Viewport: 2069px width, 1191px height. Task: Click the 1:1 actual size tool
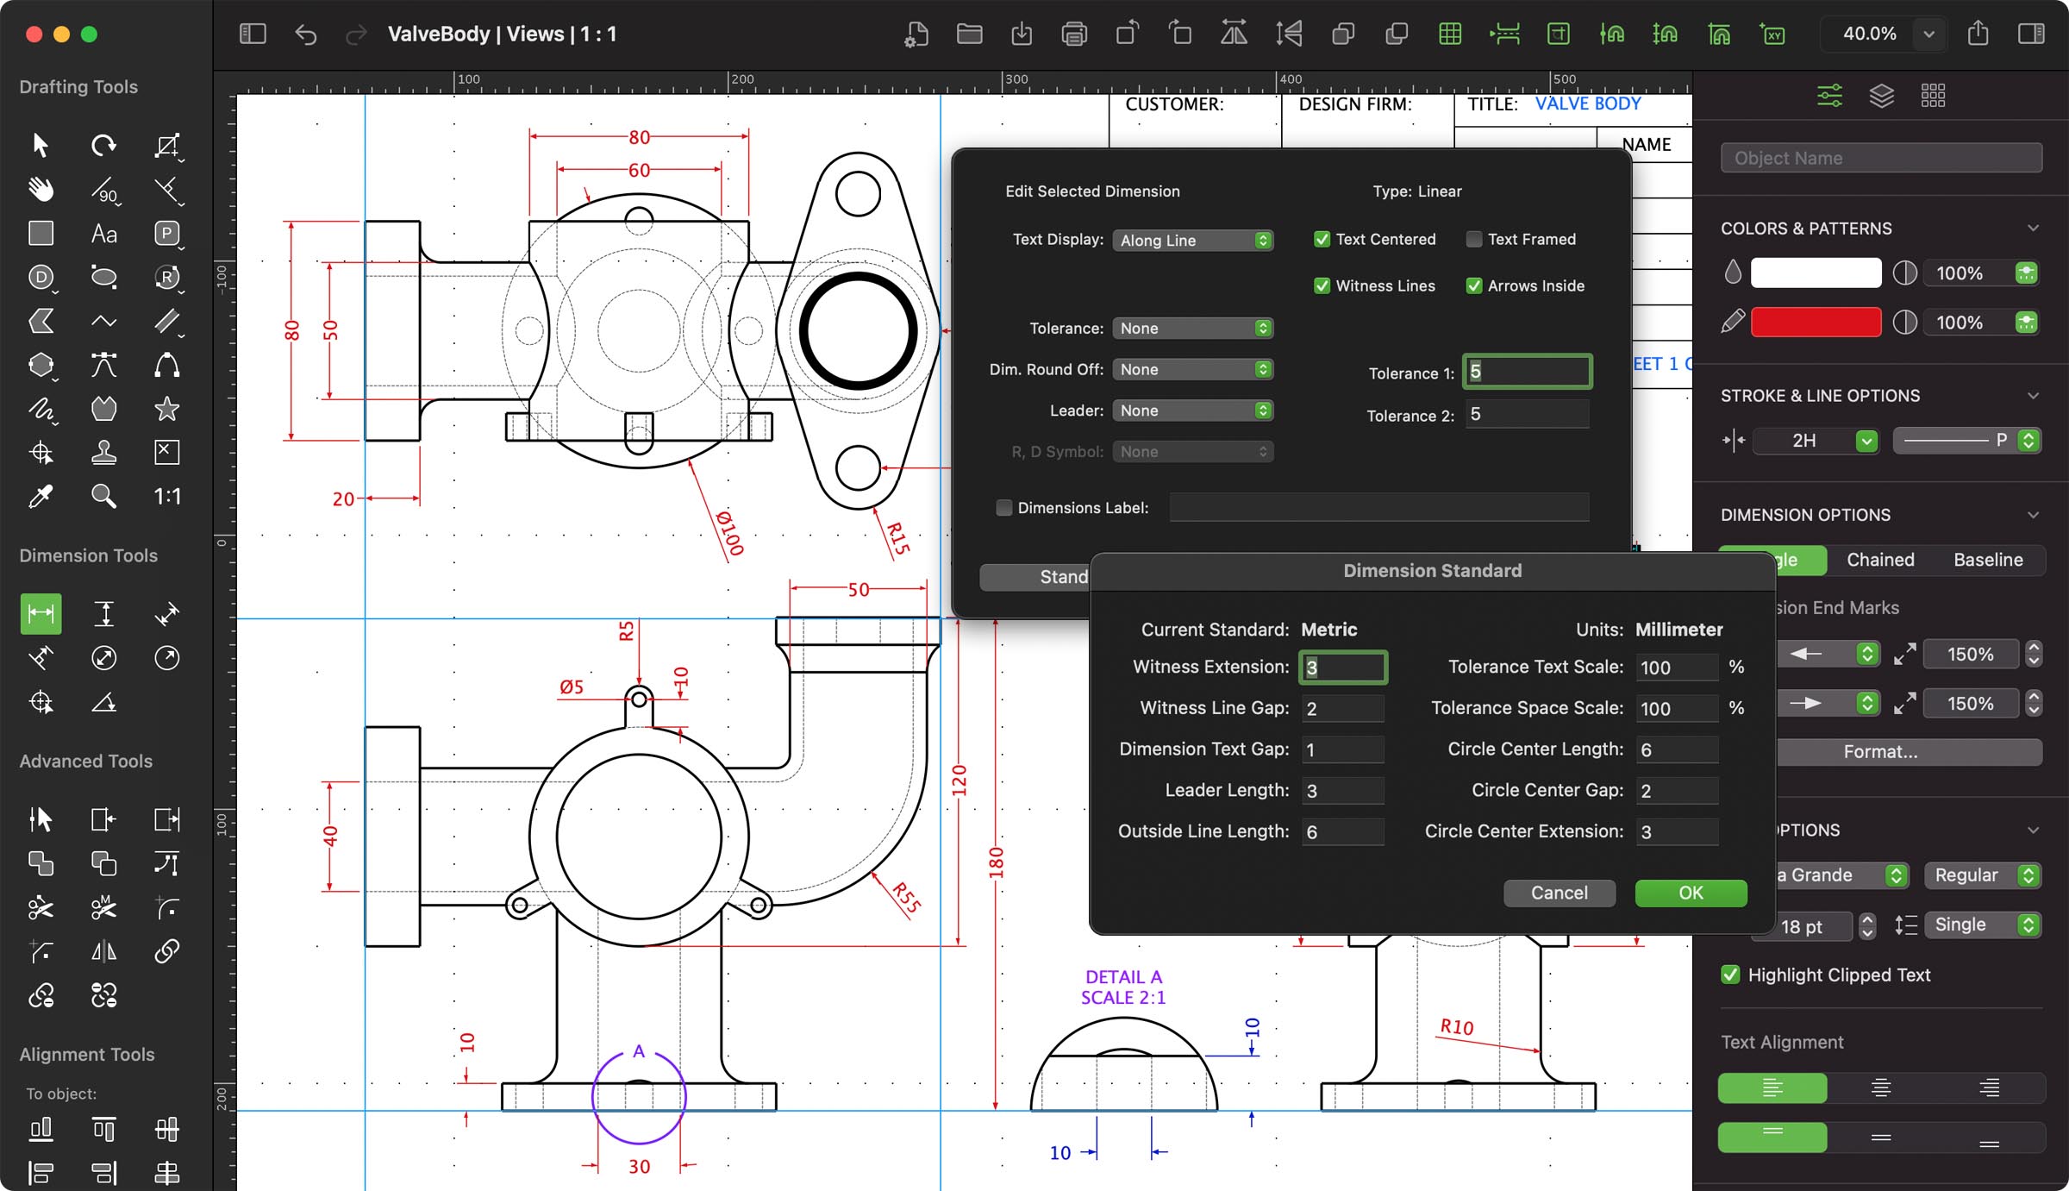pos(166,496)
